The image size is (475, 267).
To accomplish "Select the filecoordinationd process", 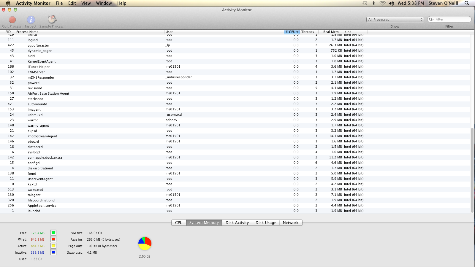I will click(x=235, y=200).
